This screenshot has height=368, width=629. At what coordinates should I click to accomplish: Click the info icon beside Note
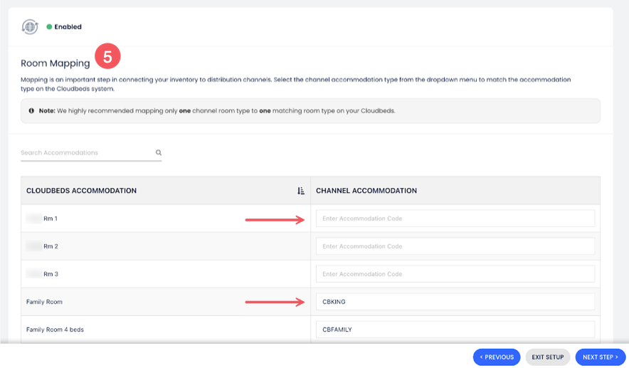click(31, 111)
